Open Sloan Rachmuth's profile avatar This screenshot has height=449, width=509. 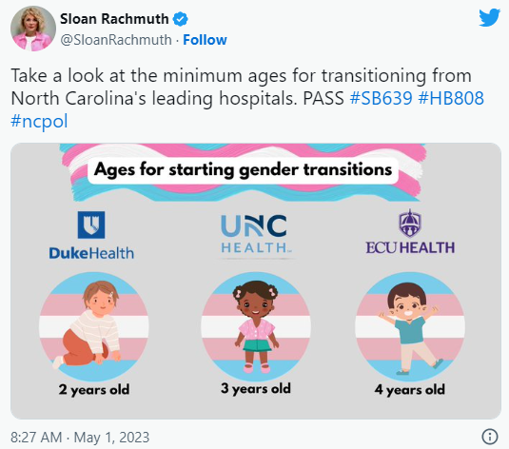33,29
